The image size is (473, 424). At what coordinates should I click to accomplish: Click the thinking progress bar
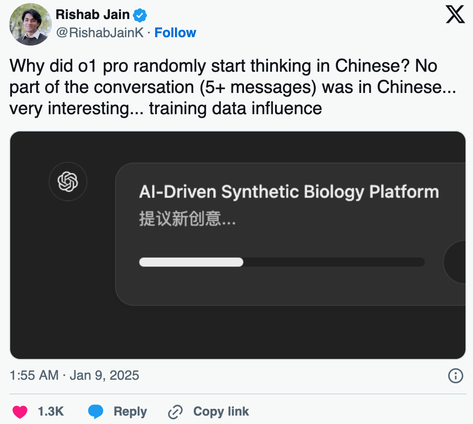[282, 262]
